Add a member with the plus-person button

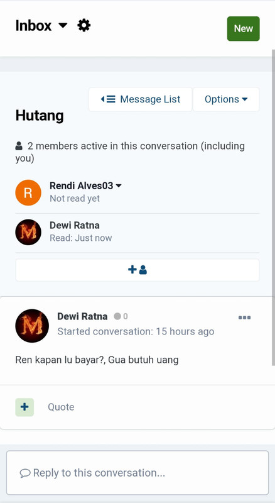tap(137, 270)
